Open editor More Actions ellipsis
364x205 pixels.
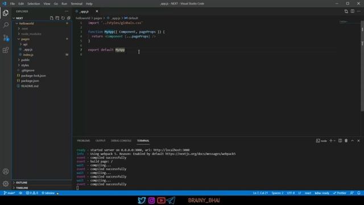pos(359,11)
